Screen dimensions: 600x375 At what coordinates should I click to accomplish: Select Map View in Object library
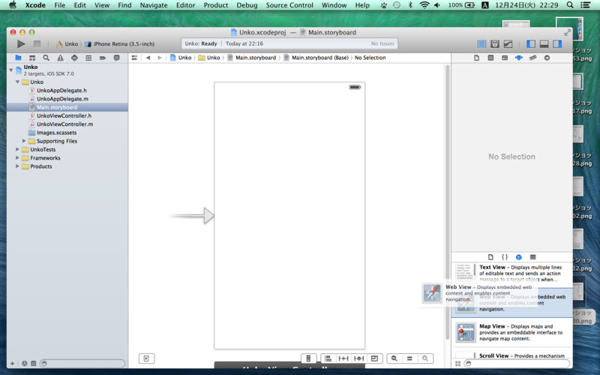click(x=512, y=332)
